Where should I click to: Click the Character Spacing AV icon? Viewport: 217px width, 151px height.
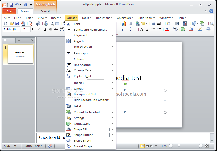pos(62,29)
